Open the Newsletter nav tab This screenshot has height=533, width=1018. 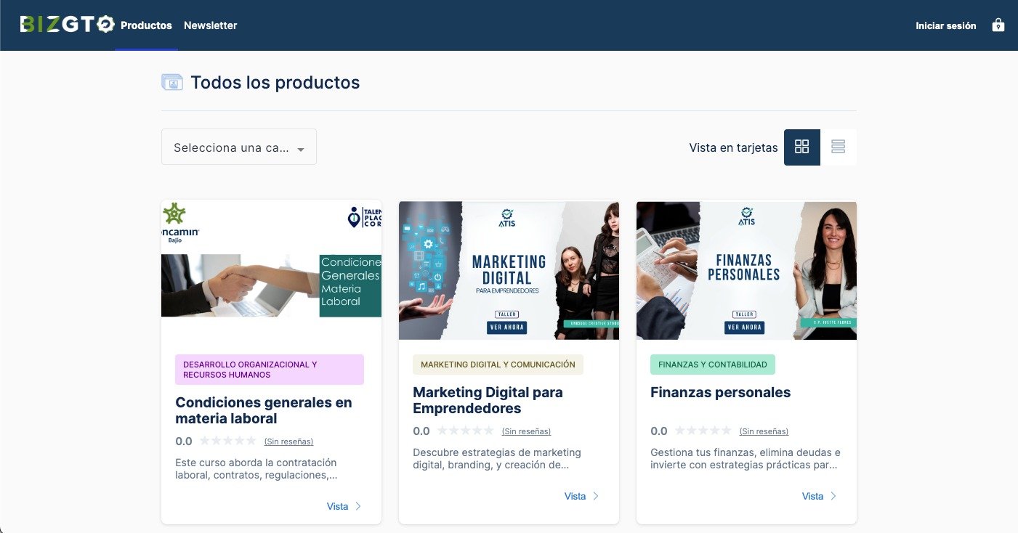(x=211, y=25)
